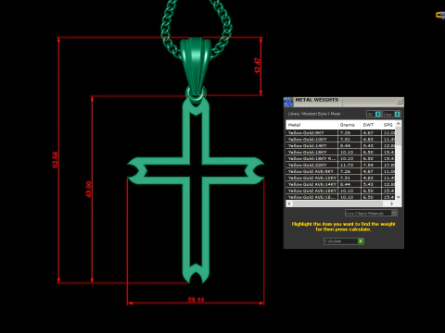The image size is (445, 333).
Task: Select the green pendant bail in viewport
Action: point(196,67)
